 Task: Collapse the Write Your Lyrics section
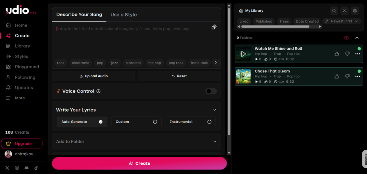pyautogui.click(x=215, y=110)
